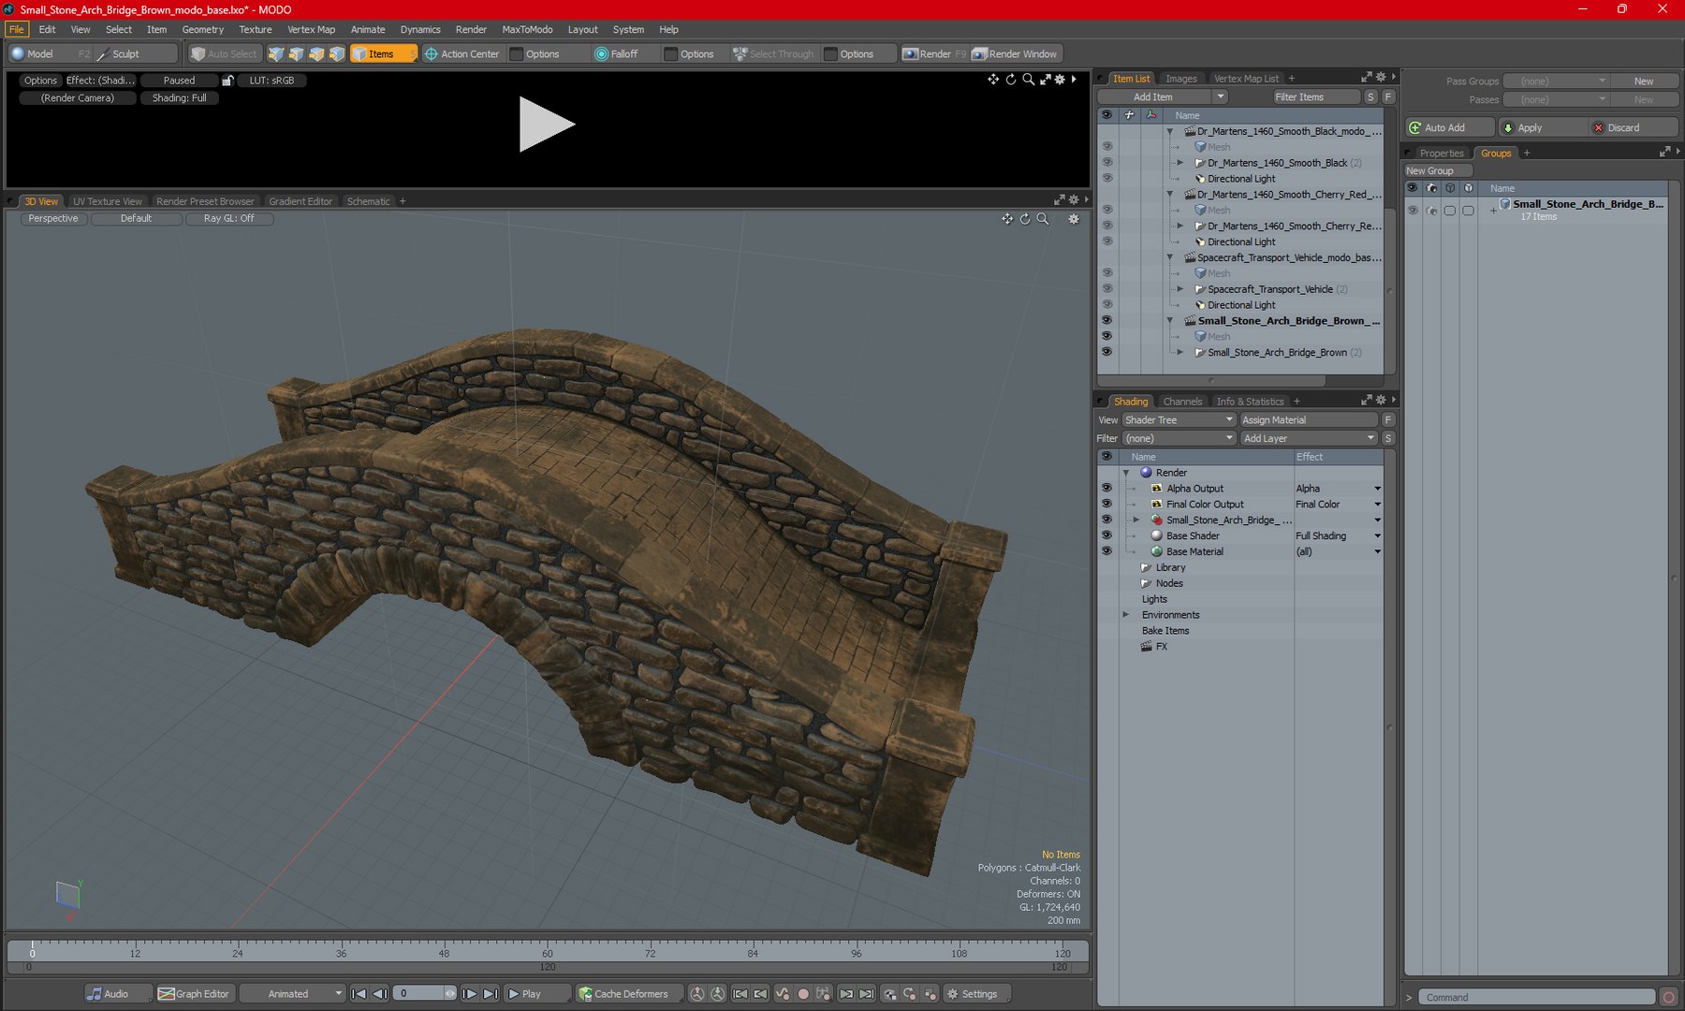Step to previous frame

pyautogui.click(x=379, y=994)
